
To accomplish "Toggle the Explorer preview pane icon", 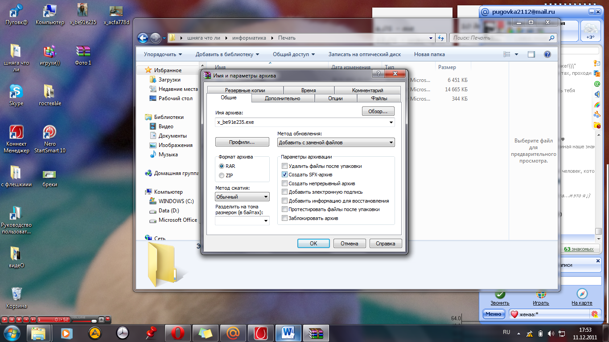I will click(531, 54).
